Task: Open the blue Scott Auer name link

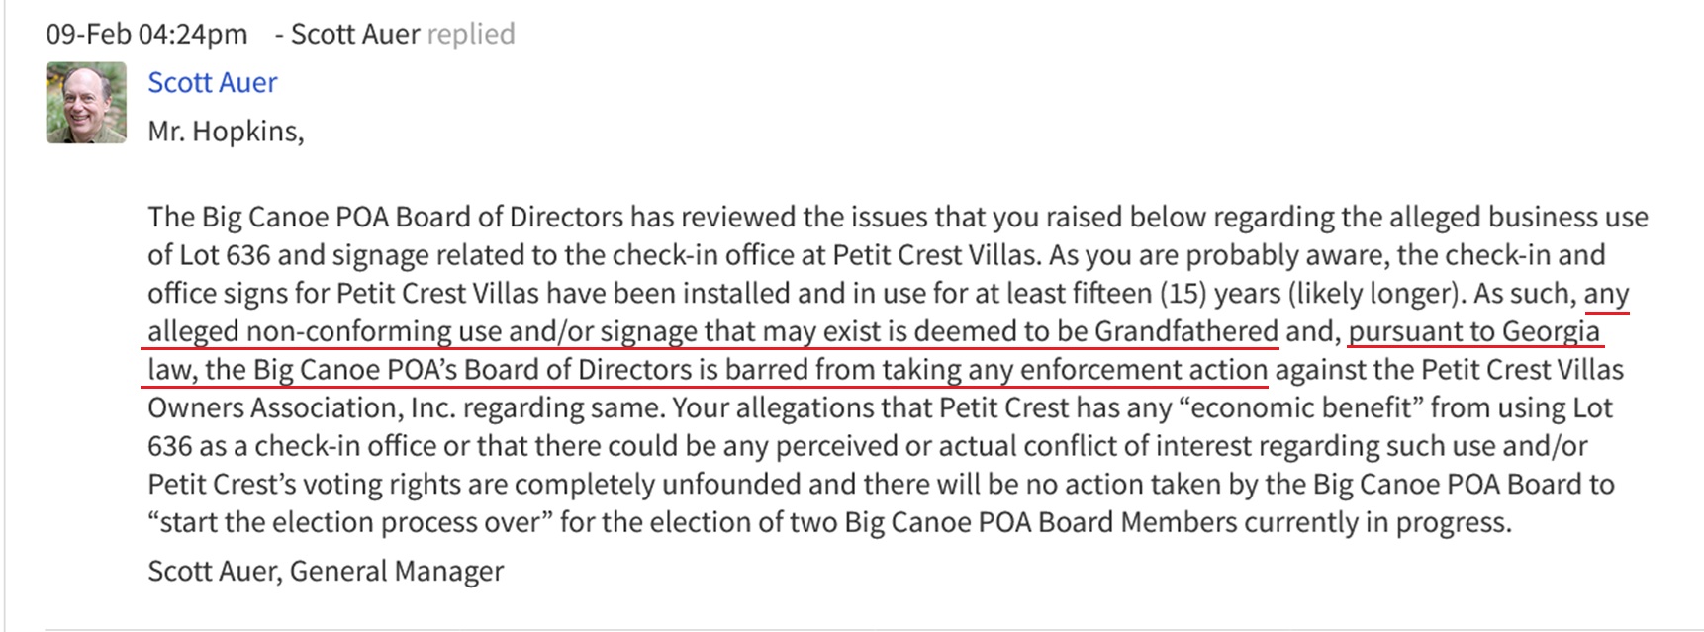Action: point(212,82)
